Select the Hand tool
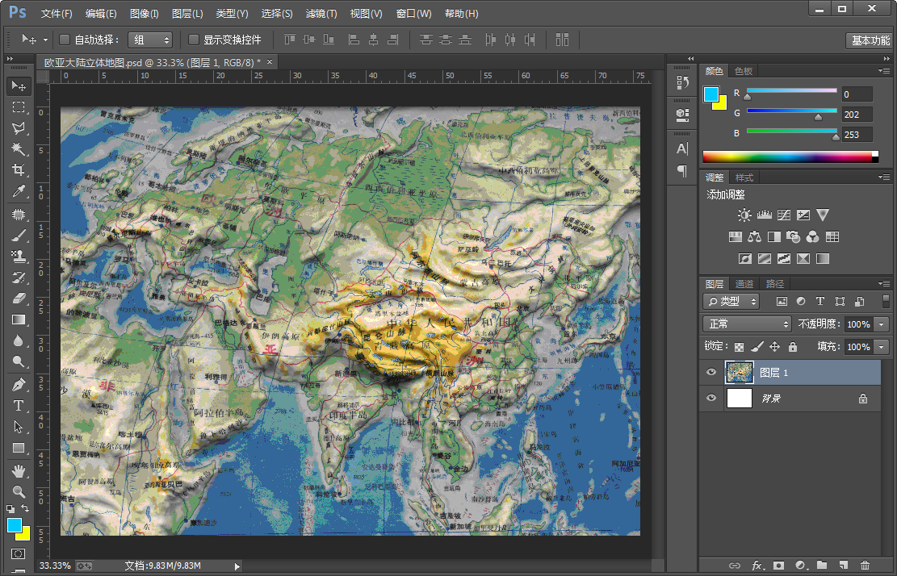The height and width of the screenshot is (576, 897). pyautogui.click(x=18, y=470)
